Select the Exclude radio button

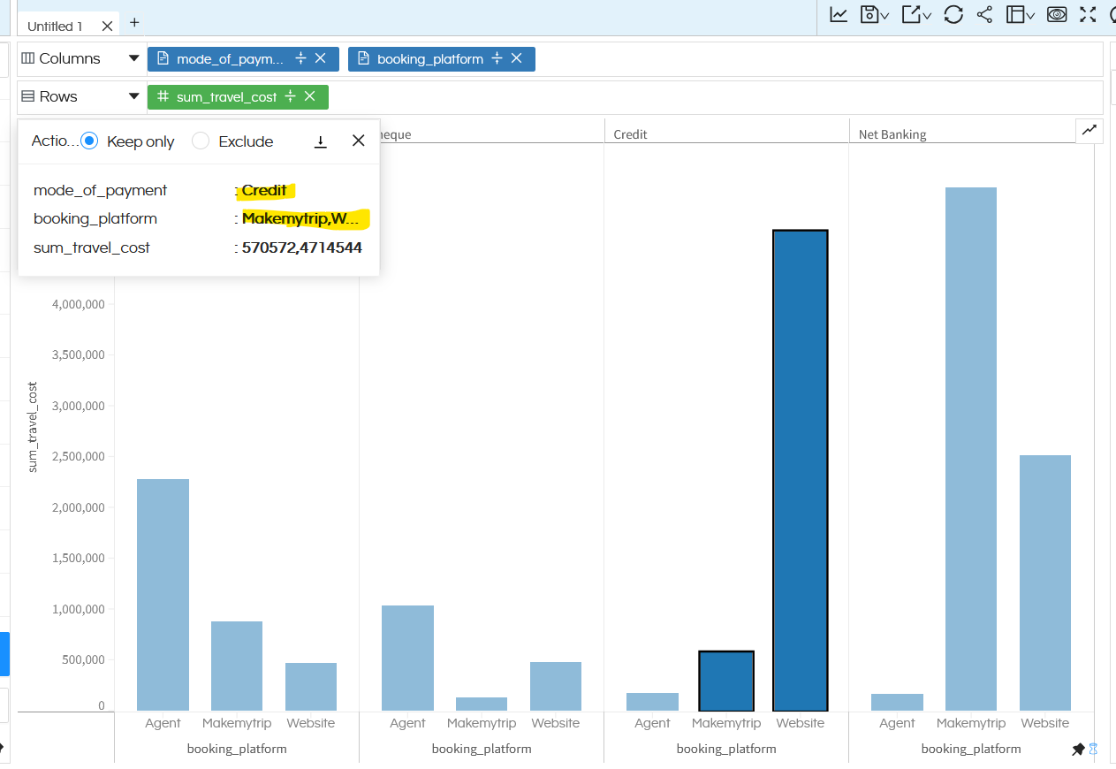pos(201,141)
